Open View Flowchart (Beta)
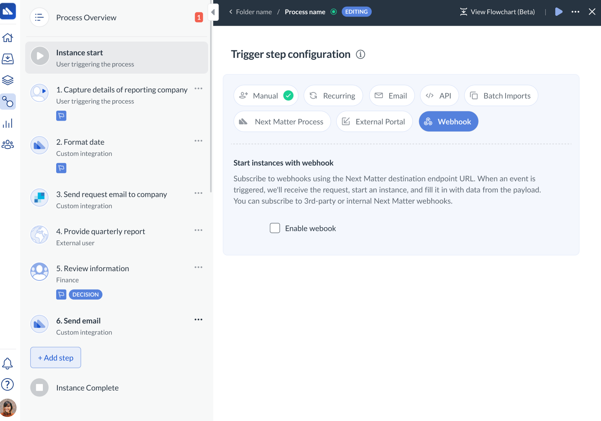601x421 pixels. click(497, 12)
